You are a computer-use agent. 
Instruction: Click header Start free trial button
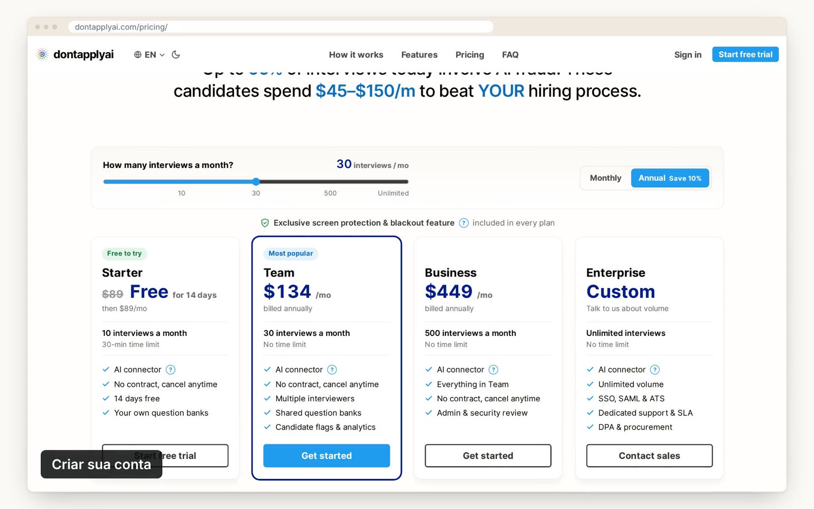point(745,54)
